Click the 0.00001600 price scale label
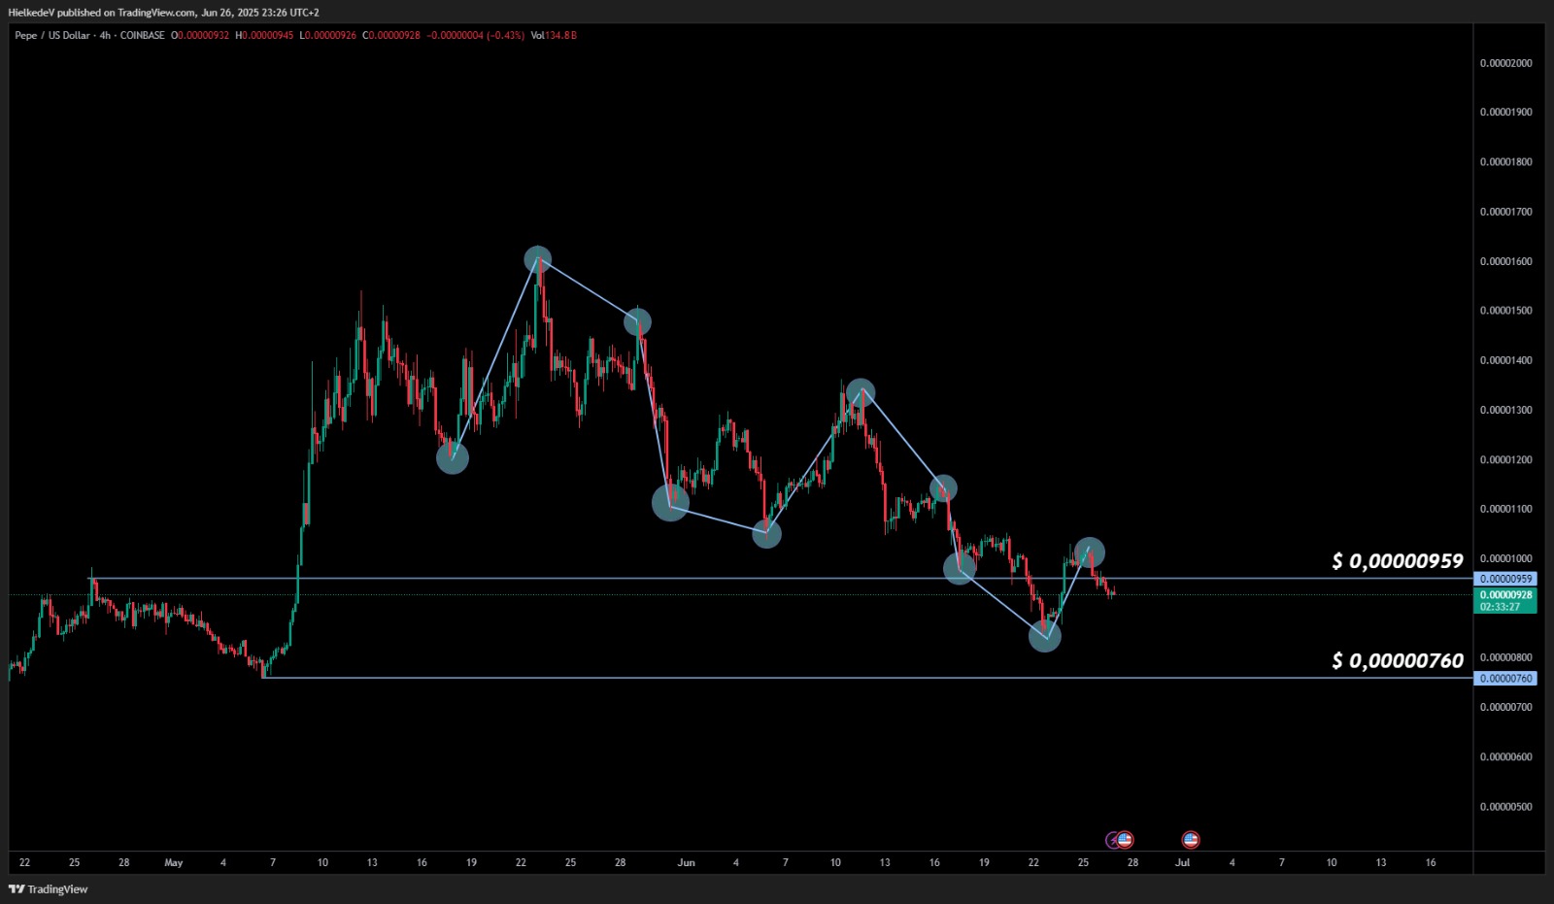Screen dimensions: 1554x904 click(1505, 261)
